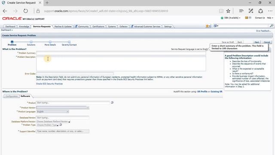Make a web note pen icon
Screen dimensions: 275x155
pos(251,11)
